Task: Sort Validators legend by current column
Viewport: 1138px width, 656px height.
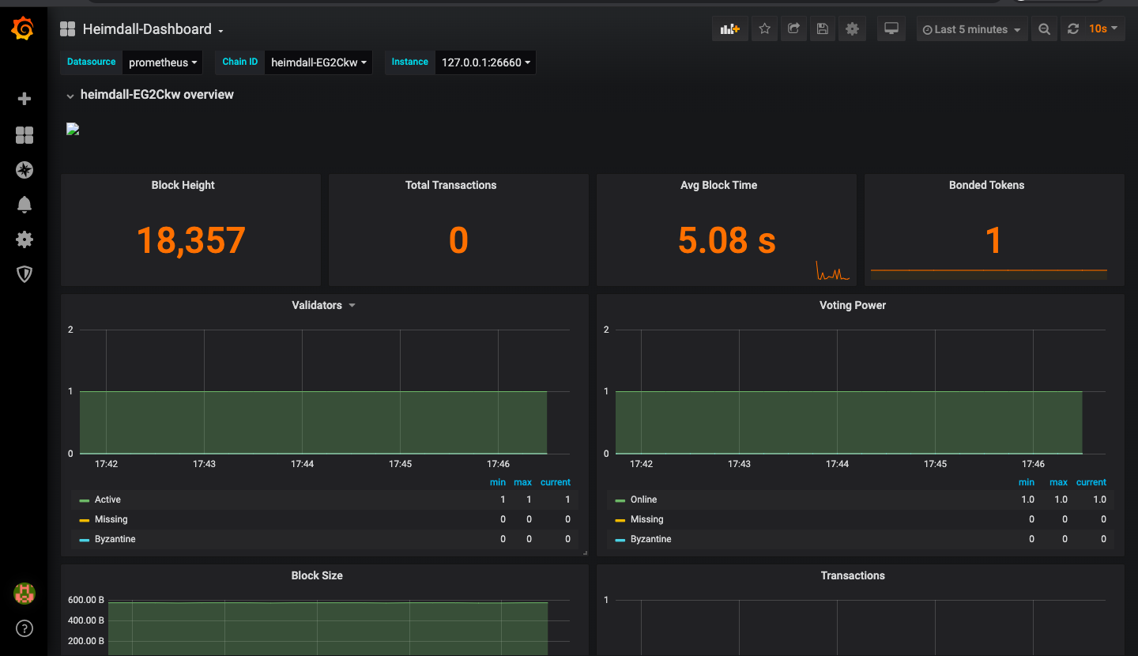Action: click(556, 482)
